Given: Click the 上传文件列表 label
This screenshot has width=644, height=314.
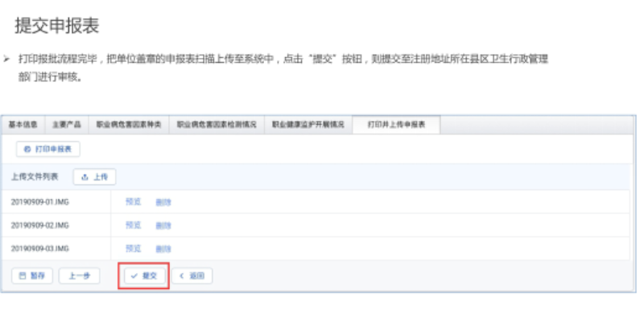Looking at the screenshot, I should [35, 177].
